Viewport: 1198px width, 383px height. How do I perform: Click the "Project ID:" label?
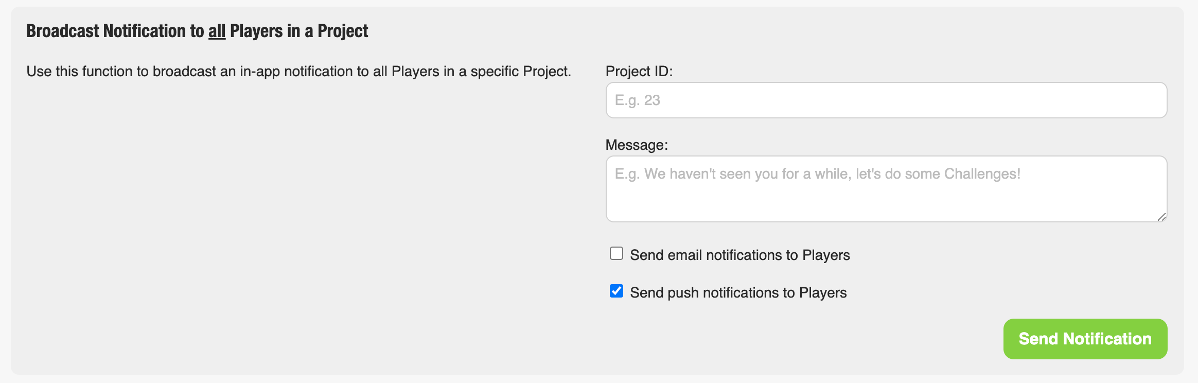[639, 71]
